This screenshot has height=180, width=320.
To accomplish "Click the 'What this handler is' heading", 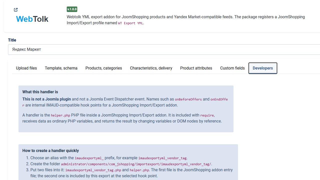I will pyautogui.click(x=40, y=92).
